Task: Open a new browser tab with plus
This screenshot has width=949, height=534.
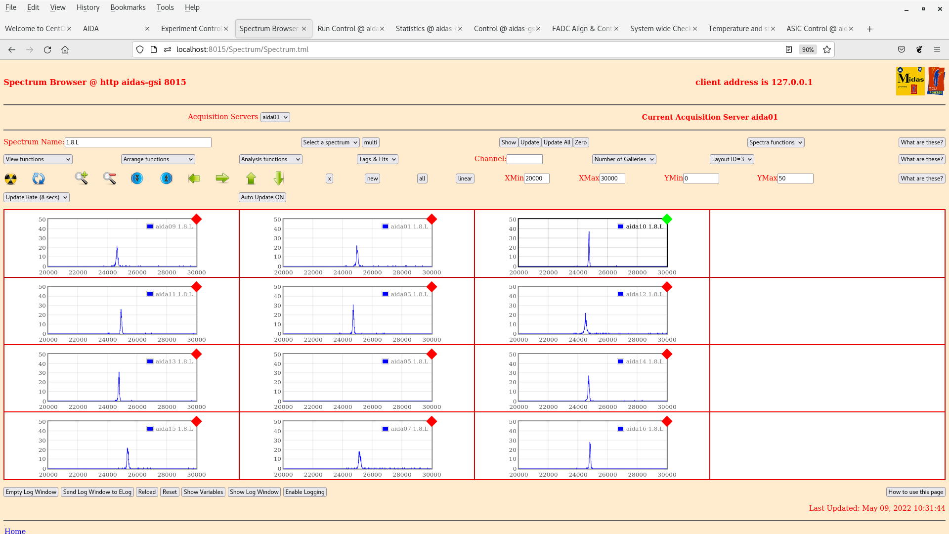Action: pyautogui.click(x=869, y=29)
